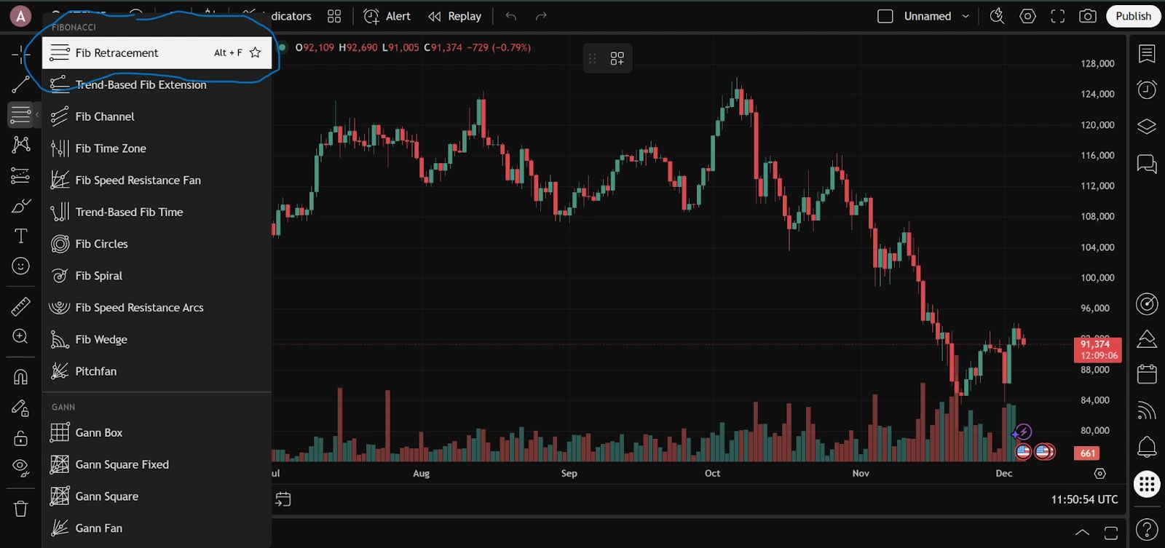Open the Watchlist panel icon

pos(1147,54)
